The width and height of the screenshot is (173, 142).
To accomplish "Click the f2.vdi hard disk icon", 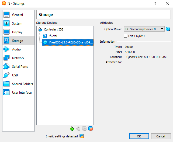I will [45, 36].
